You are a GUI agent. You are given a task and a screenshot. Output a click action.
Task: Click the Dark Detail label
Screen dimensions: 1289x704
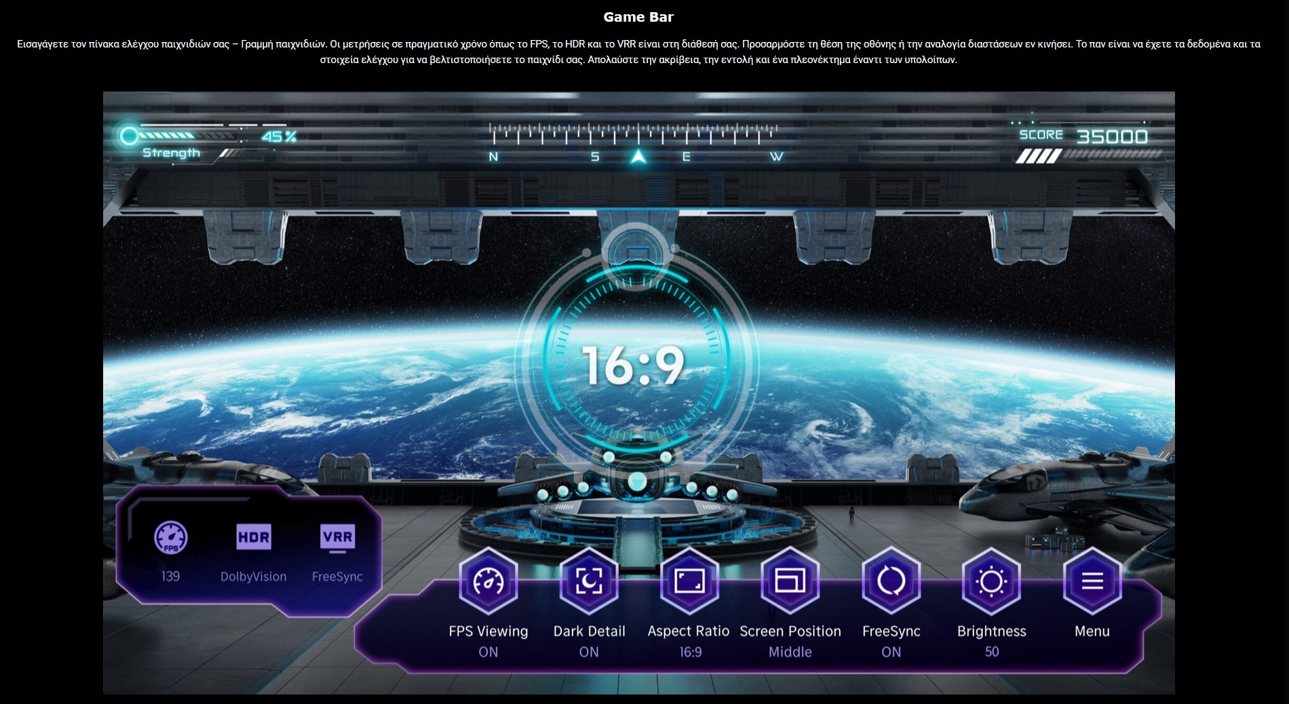click(589, 631)
